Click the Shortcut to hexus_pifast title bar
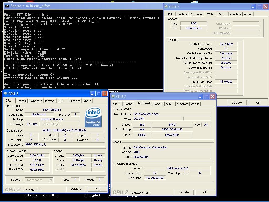The width and height of the screenshot is (269, 202). 83,6
